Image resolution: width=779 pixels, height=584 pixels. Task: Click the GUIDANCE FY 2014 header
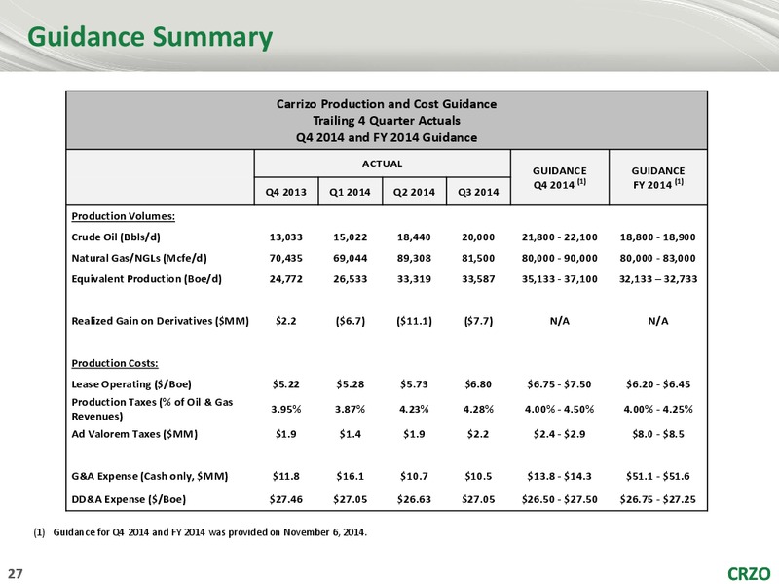point(658,177)
